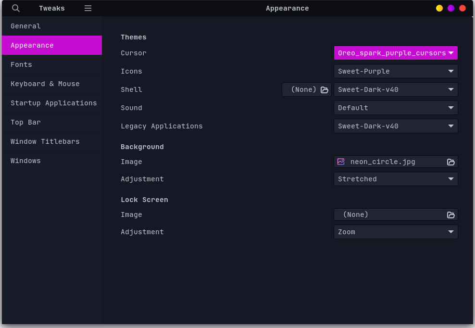The width and height of the screenshot is (475, 328).
Task: Open the folder browser for the Lock Screen Image
Action: pos(450,215)
